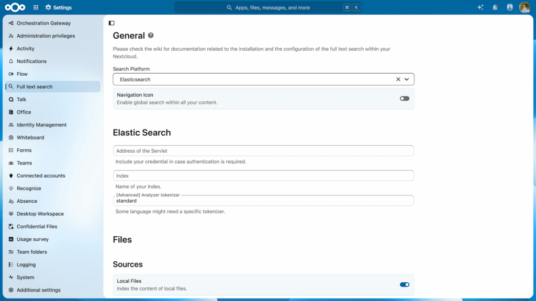Viewport: 536px width, 301px height.
Task: Enable the Navigation Icon toggle
Action: pos(405,99)
